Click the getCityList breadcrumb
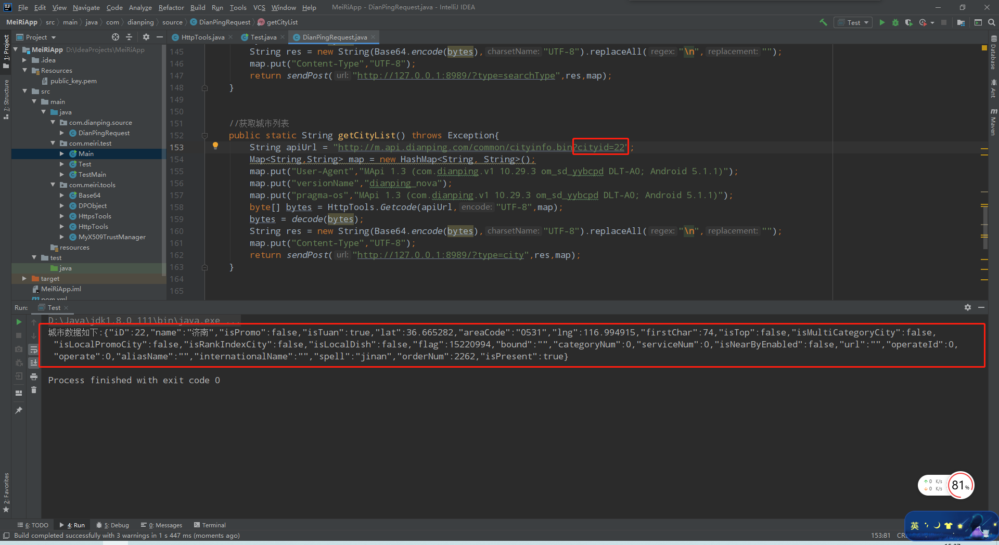The image size is (999, 545). pos(278,22)
